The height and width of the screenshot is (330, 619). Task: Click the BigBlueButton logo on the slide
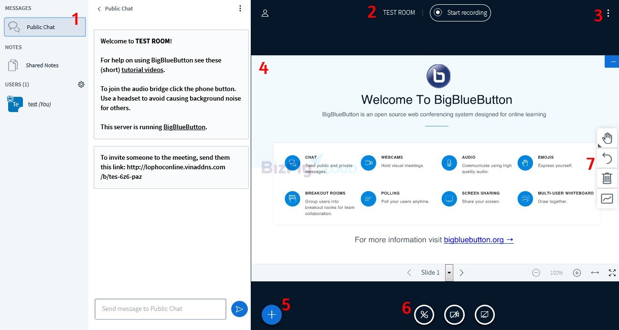pos(438,76)
